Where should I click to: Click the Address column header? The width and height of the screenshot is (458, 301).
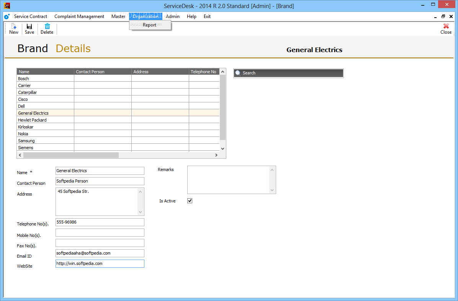[x=160, y=72]
